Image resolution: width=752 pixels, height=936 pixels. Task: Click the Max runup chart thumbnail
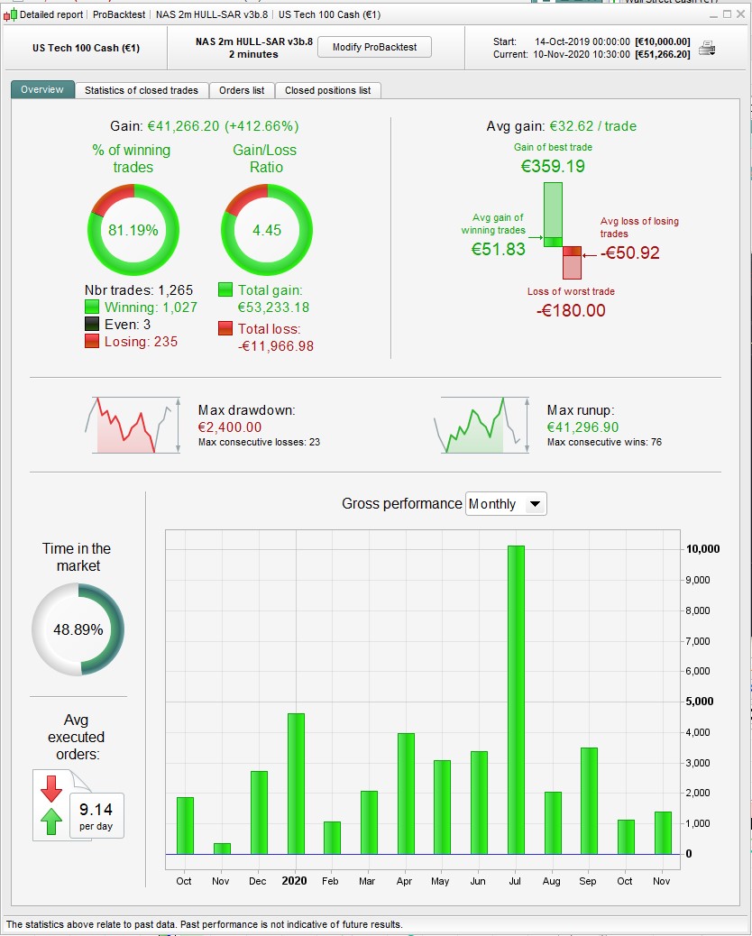pyautogui.click(x=481, y=425)
